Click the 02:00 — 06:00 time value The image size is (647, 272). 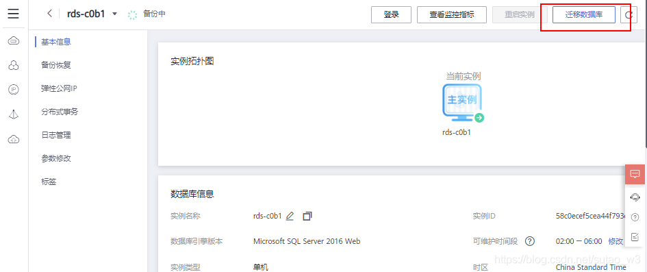(579, 241)
